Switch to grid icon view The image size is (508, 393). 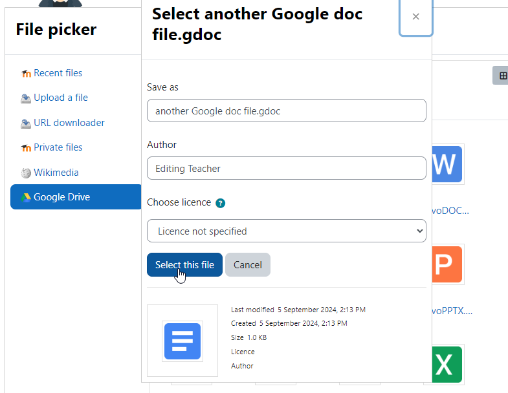pos(502,76)
